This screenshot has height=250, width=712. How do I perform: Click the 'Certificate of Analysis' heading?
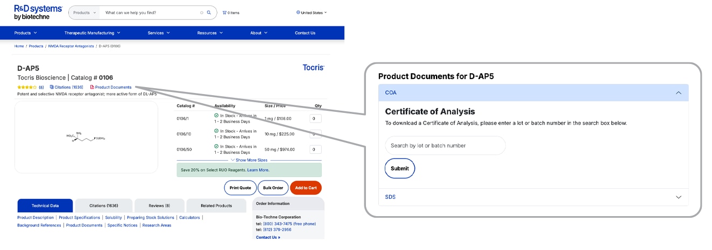click(430, 112)
